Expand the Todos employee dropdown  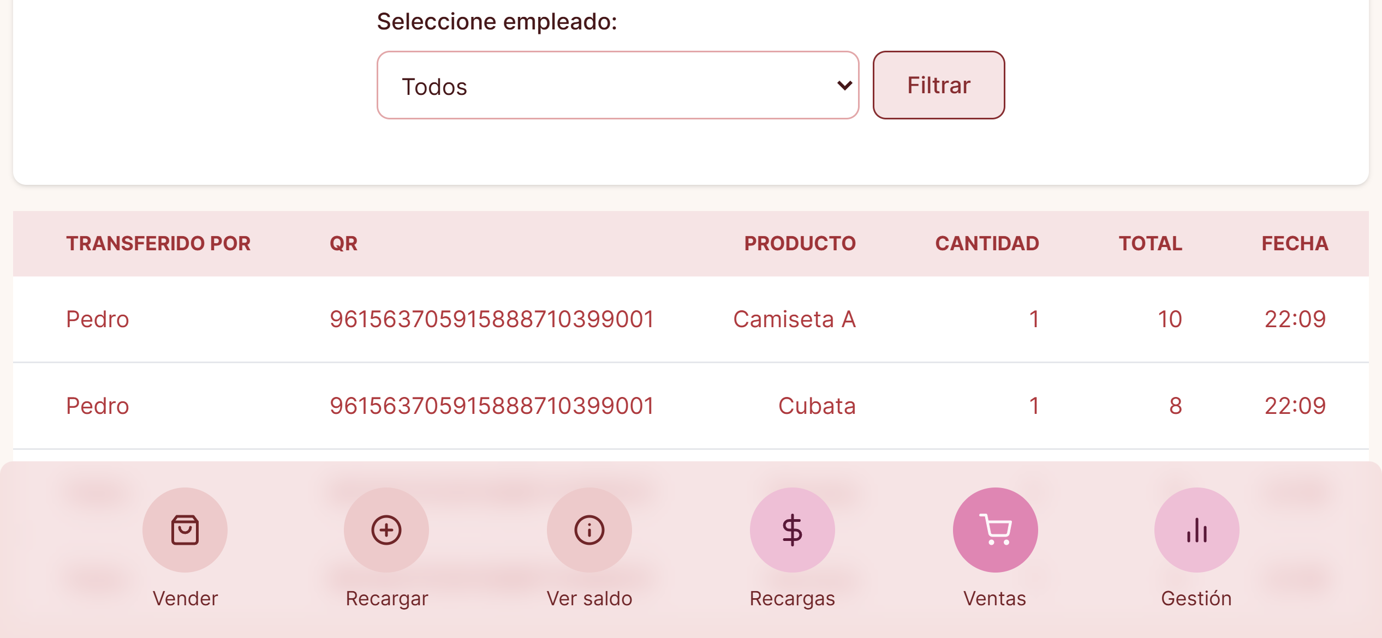pos(618,85)
